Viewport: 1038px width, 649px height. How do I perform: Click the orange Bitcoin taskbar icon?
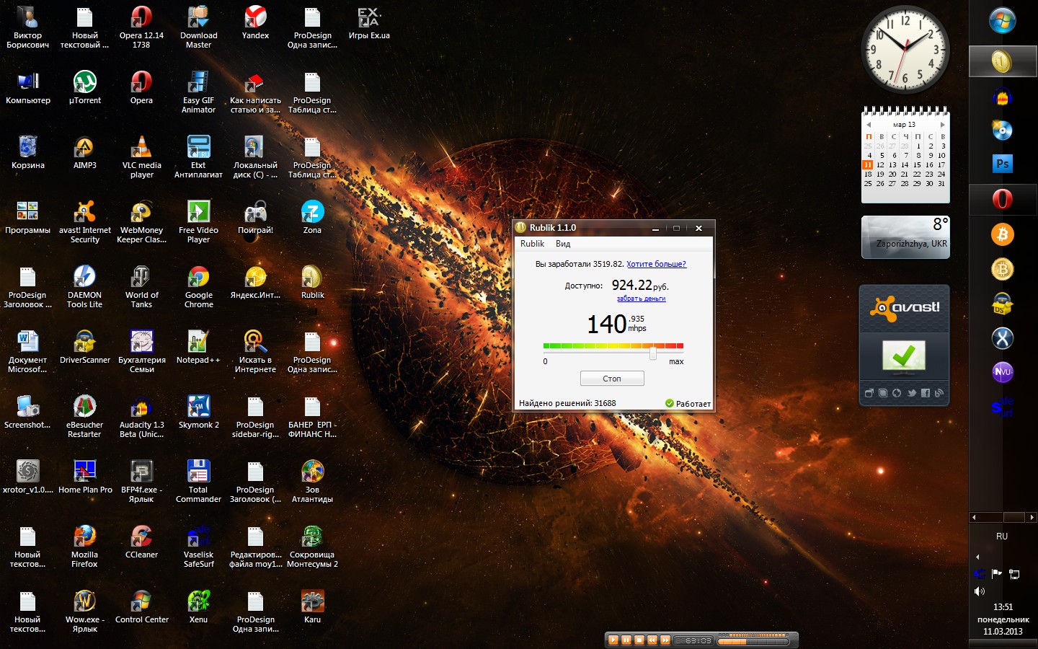pos(1002,234)
